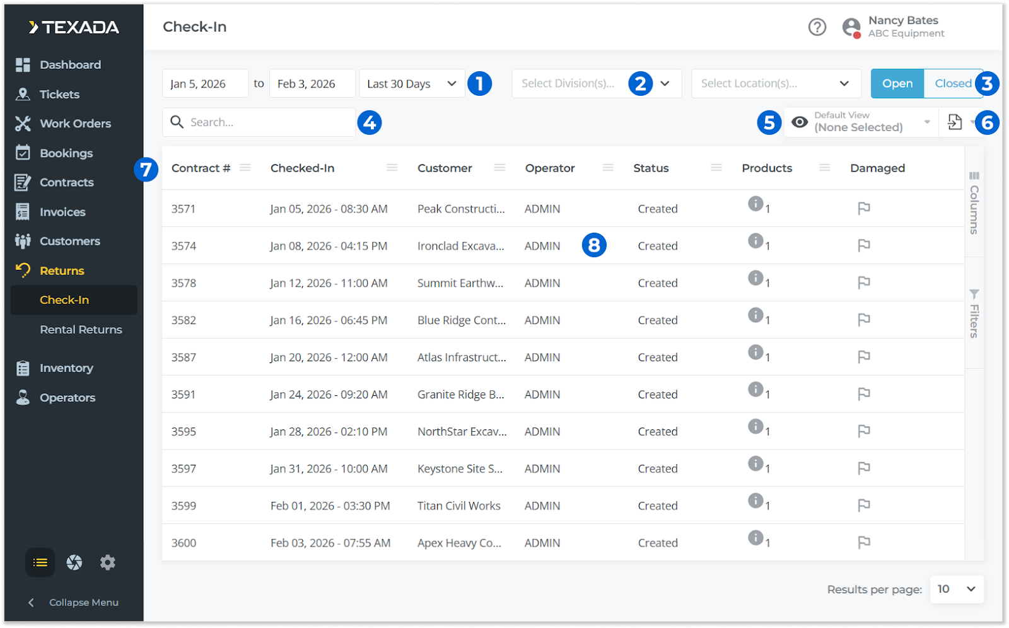Screen dimensions: 1009x628
Task: Click the aperture icon in sidebar footer
Action: pyautogui.click(x=74, y=562)
